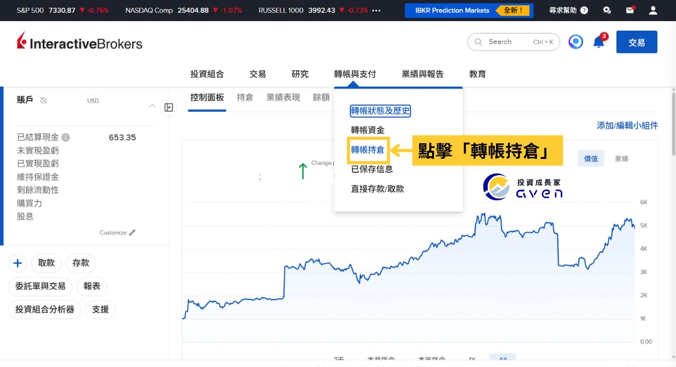Open the 投資組合 menu
Screen dimensions: 676x367
tap(207, 74)
